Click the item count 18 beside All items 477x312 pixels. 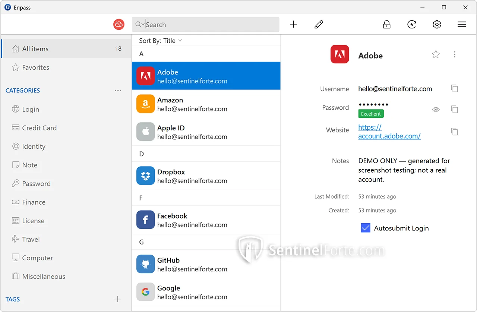point(119,48)
